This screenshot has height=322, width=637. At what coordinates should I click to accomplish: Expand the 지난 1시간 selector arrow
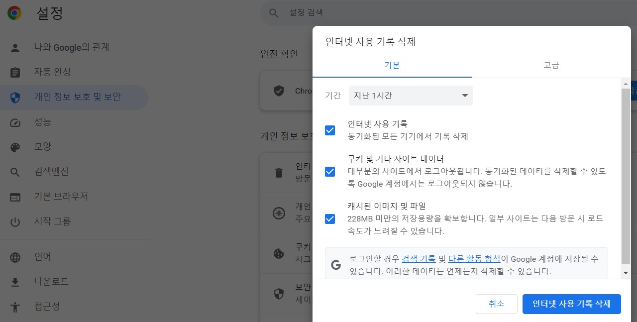(465, 96)
